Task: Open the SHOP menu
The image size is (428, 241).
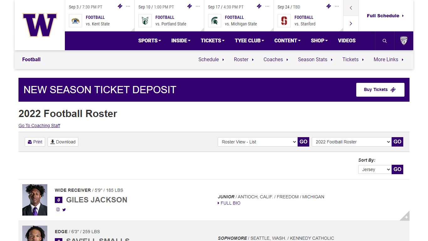Action: point(319,40)
